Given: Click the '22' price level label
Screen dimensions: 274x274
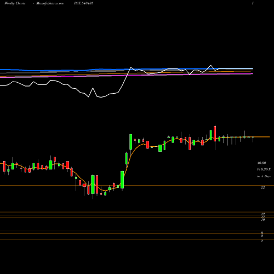Looking at the screenshot, I should coord(262,187).
